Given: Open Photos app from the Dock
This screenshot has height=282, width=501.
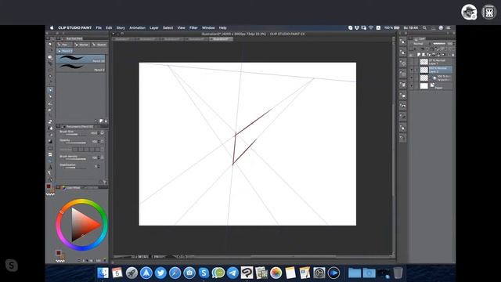Looking at the screenshot, I should tap(276, 273).
